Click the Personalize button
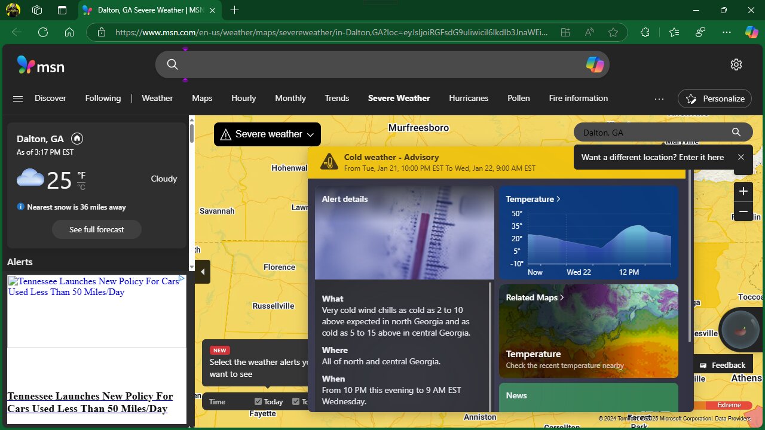Image resolution: width=765 pixels, height=430 pixels. 715,99
